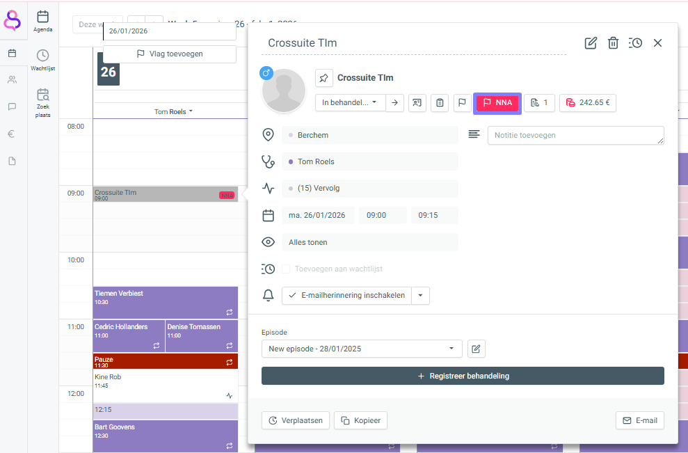The image size is (688, 453).
Task: Click the Notitie toevoegen text field
Action: coord(575,135)
